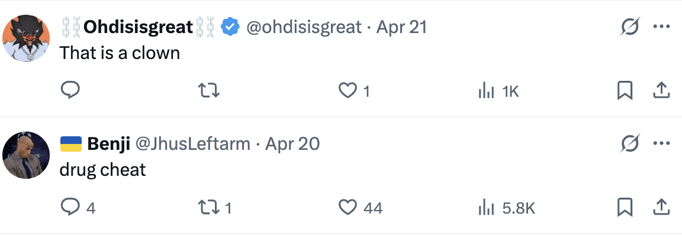Visit the @JhusLeftarm handle link
The width and height of the screenshot is (682, 236).
click(193, 143)
